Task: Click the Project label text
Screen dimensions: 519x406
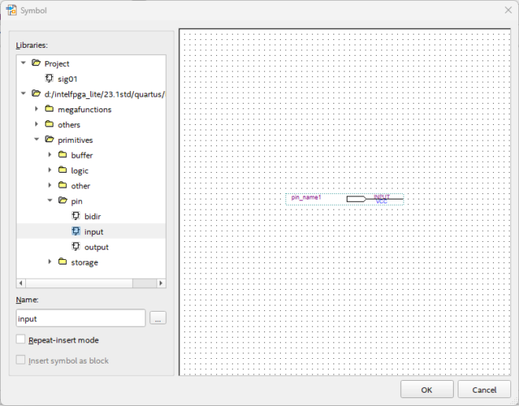Action: pos(57,64)
